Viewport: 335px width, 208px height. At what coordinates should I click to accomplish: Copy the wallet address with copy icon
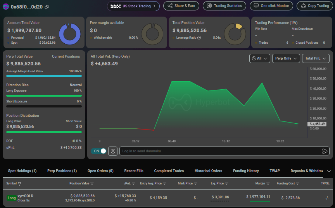[x=47, y=7]
